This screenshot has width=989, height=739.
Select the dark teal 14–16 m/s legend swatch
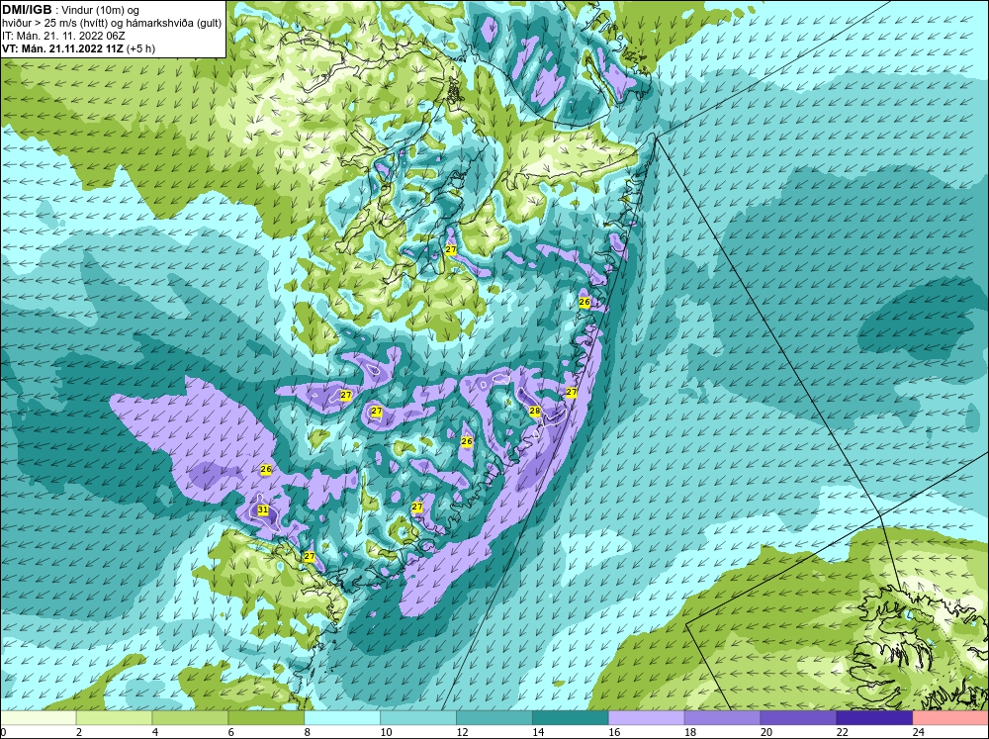click(x=571, y=717)
